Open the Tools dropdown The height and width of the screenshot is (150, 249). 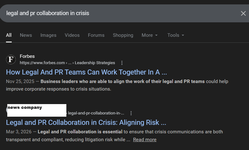(x=176, y=35)
